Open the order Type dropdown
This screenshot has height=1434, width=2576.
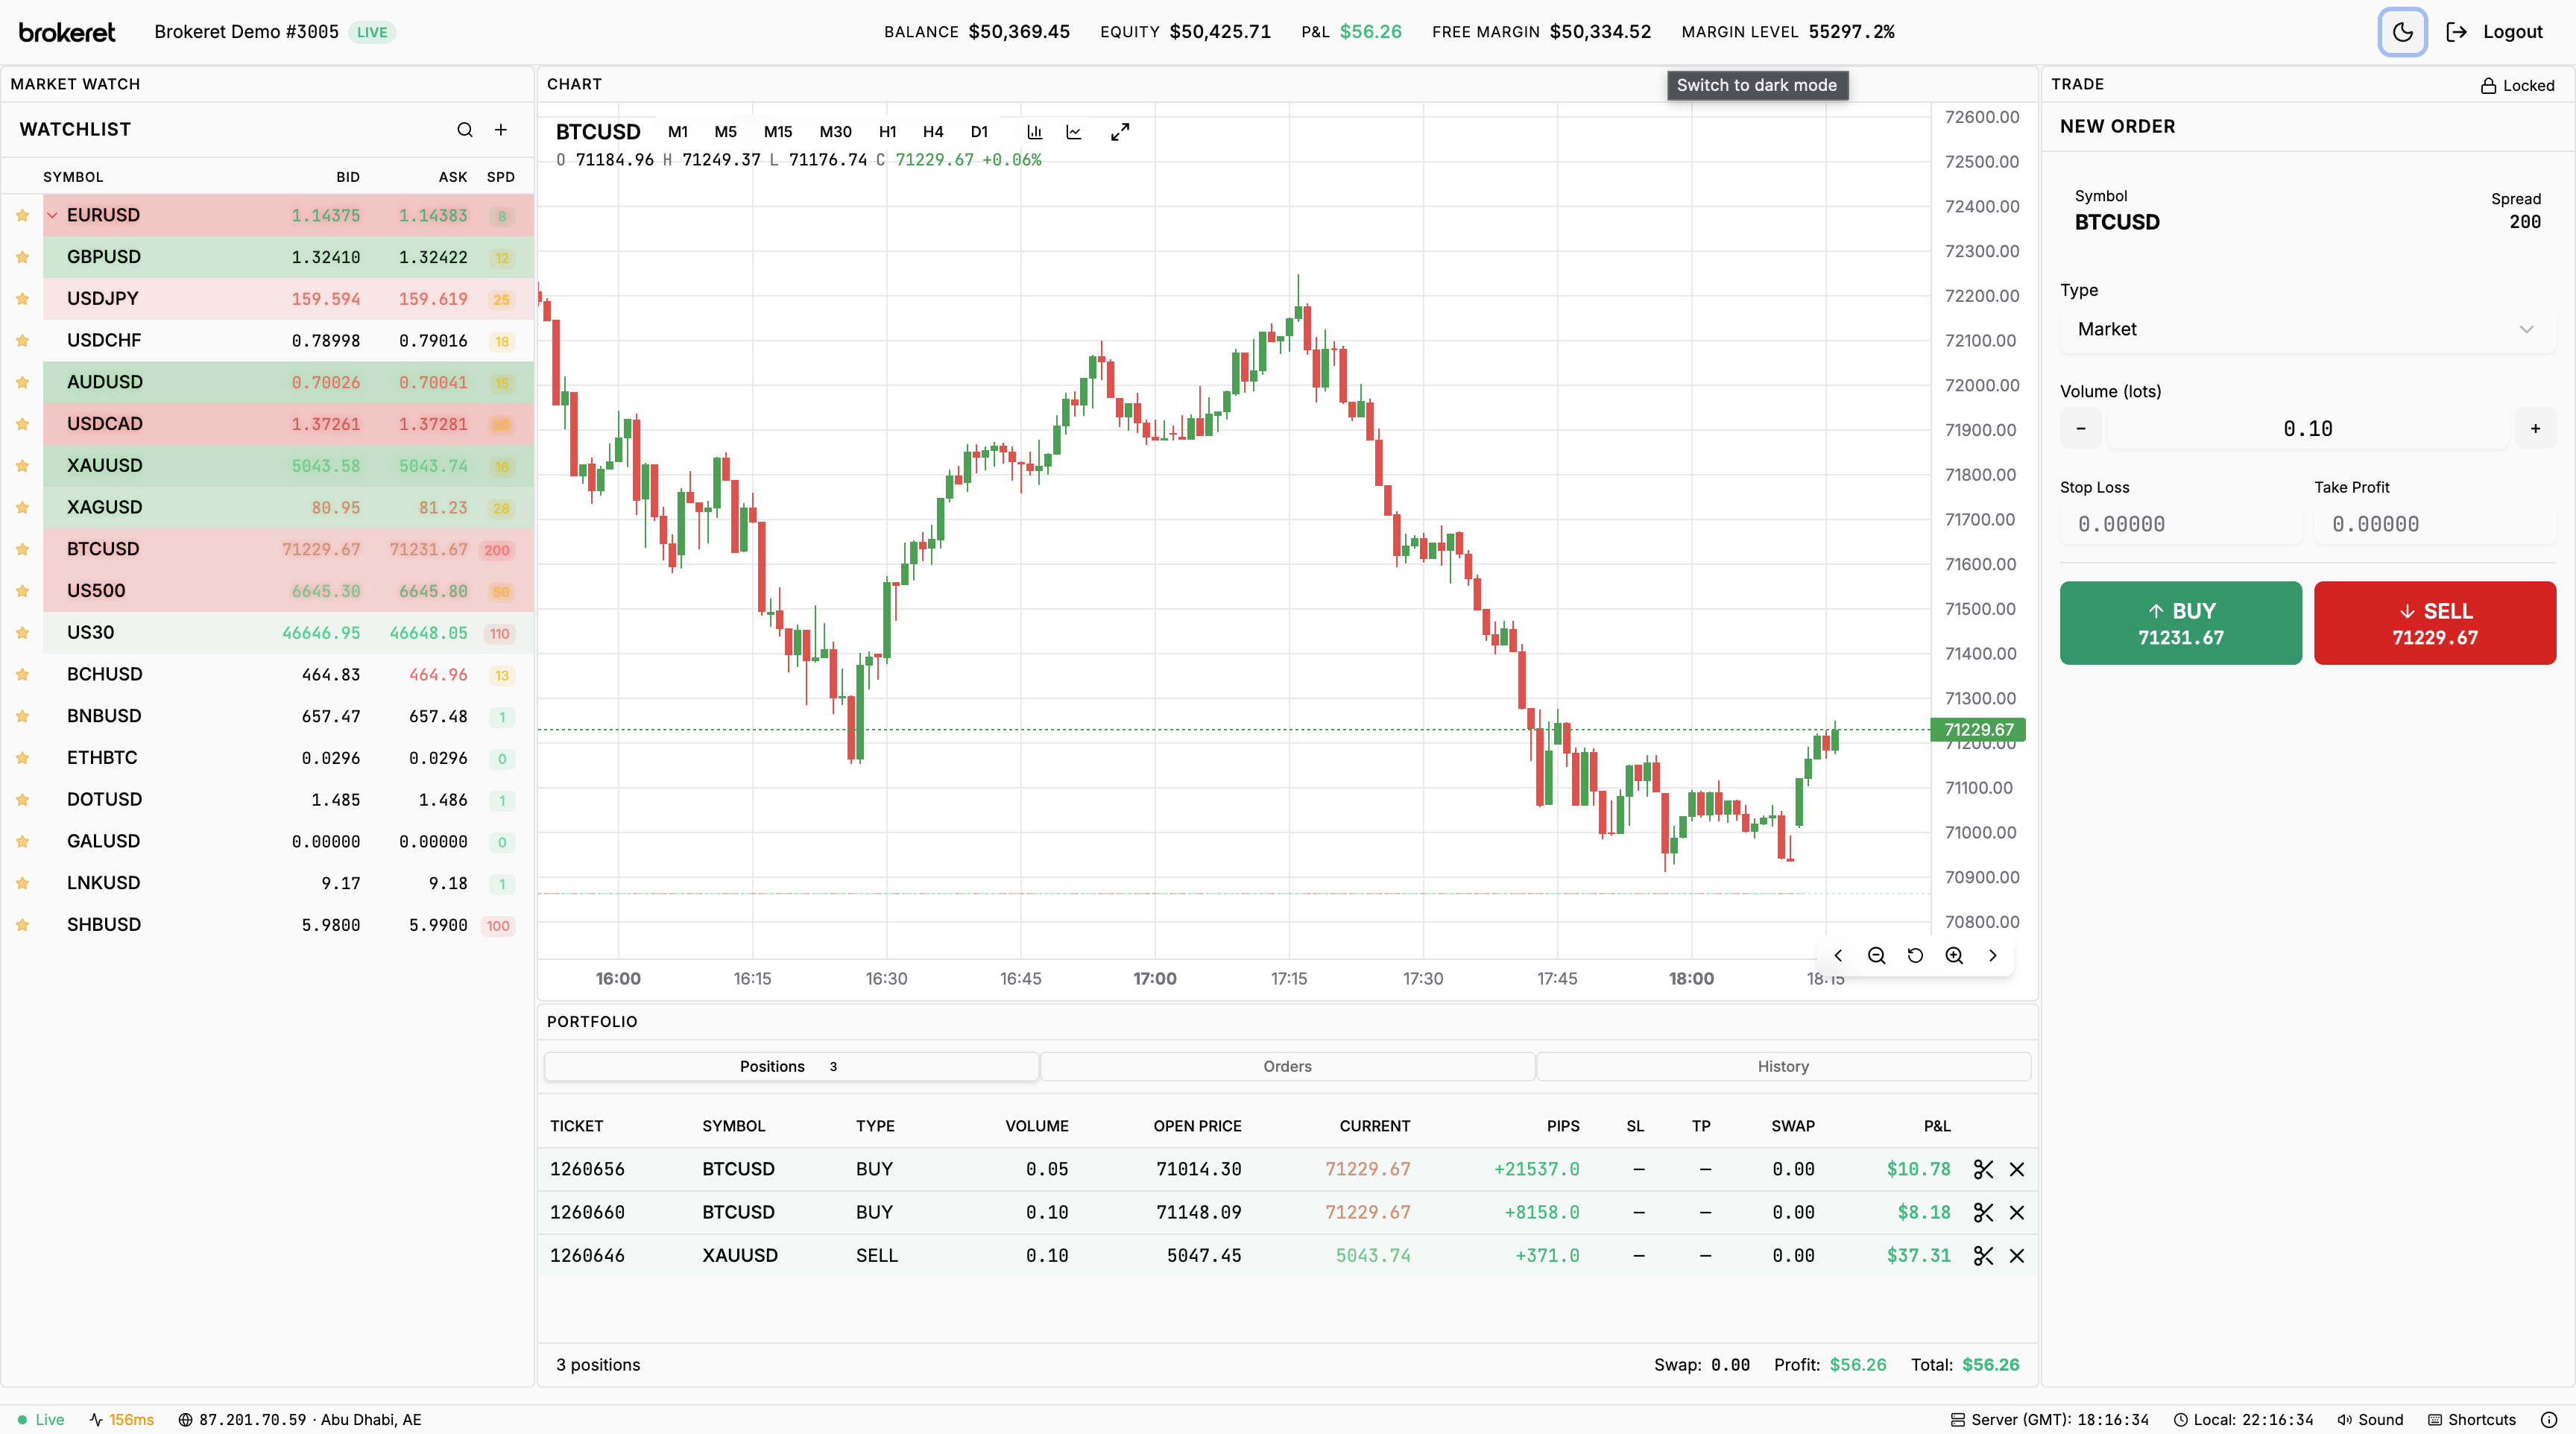2303,329
